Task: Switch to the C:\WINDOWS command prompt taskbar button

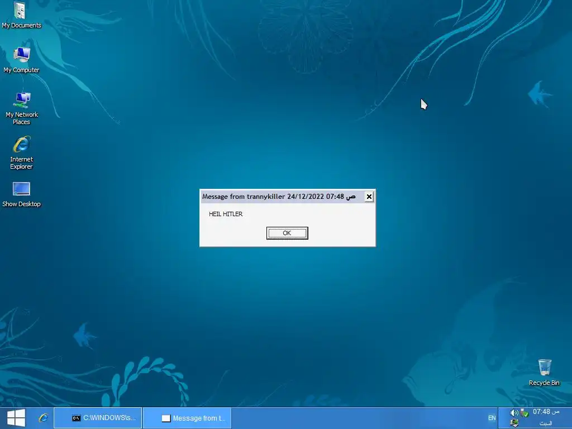Action: [98, 418]
